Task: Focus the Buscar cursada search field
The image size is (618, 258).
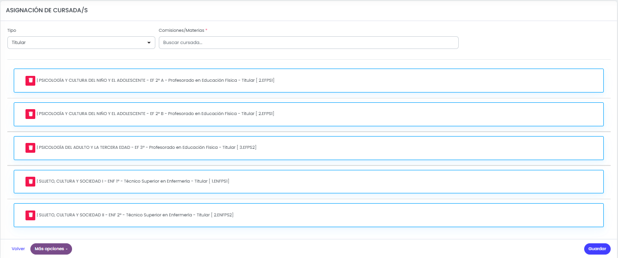Action: point(309,43)
